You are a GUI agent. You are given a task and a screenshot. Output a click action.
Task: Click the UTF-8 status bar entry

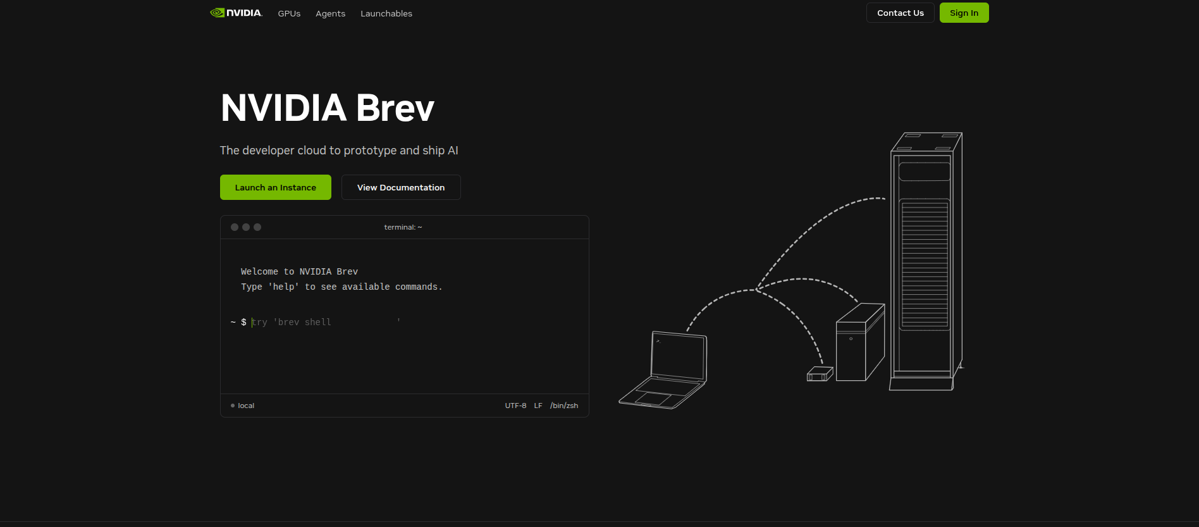(x=515, y=406)
